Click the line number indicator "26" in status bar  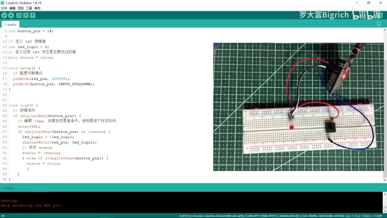click(3, 216)
